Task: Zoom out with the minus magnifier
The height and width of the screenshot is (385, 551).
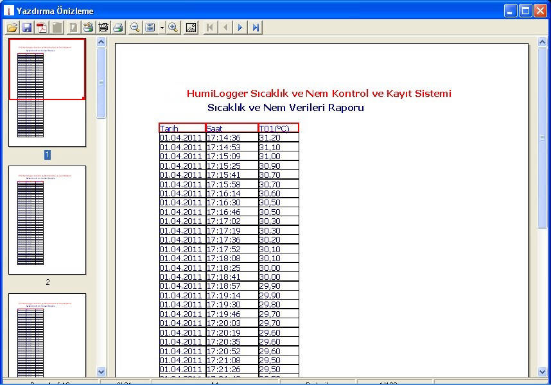Action: tap(135, 28)
